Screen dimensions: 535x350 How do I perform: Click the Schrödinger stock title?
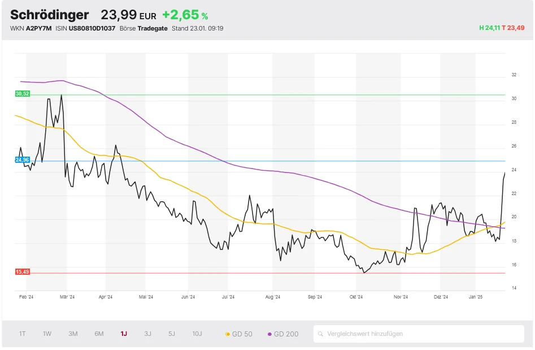[x=50, y=15]
